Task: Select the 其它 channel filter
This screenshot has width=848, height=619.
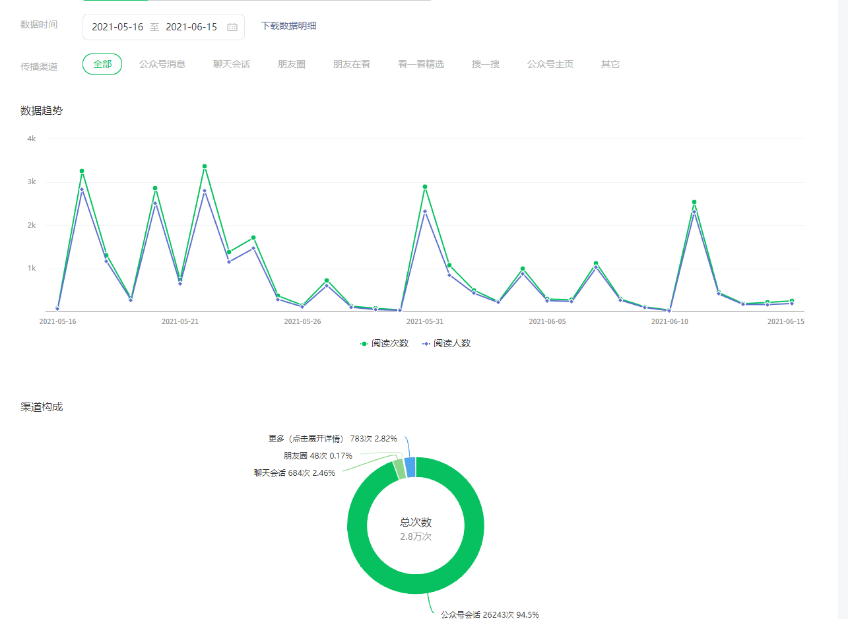Action: pos(610,64)
